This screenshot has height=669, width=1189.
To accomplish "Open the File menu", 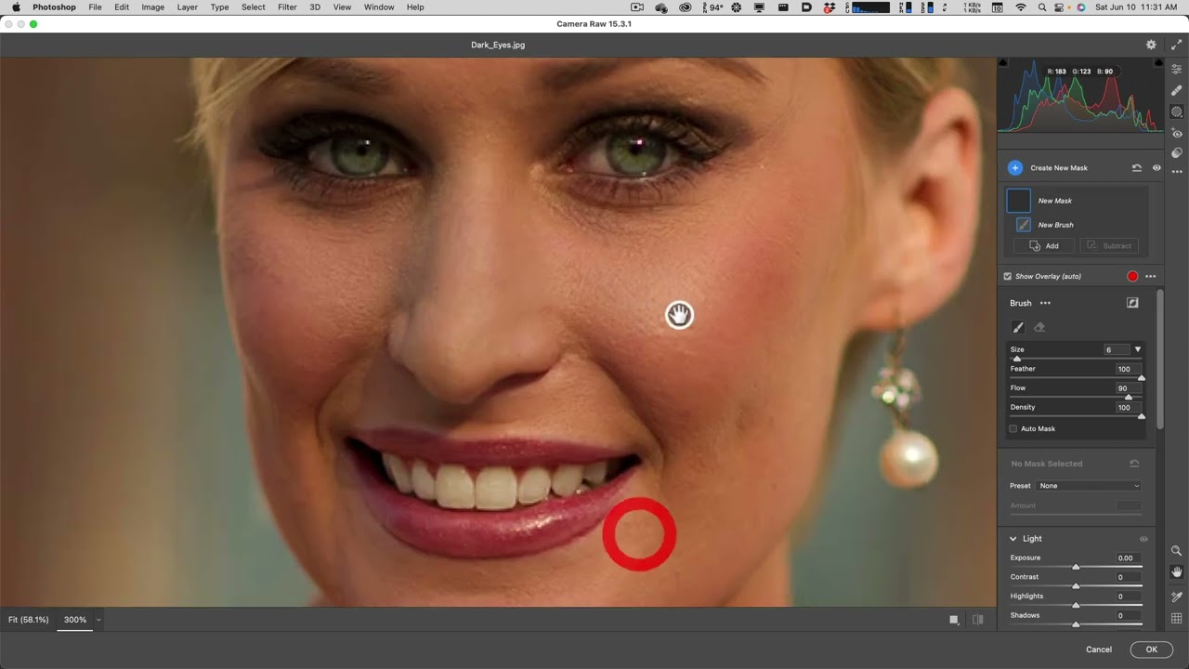I will click(95, 7).
